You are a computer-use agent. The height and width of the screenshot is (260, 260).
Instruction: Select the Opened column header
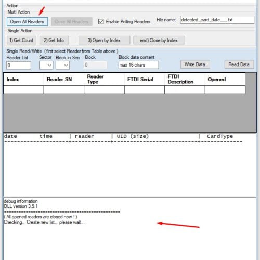(x=225, y=79)
